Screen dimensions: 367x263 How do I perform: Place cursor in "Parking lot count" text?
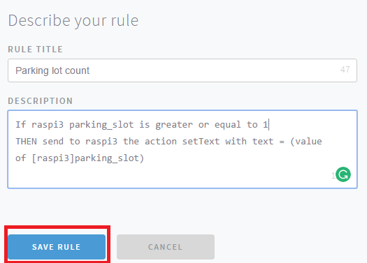[x=52, y=70]
